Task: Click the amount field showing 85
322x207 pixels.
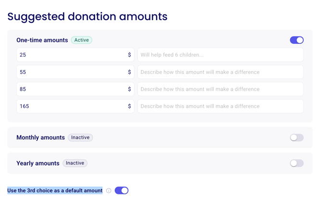Action: (72, 89)
